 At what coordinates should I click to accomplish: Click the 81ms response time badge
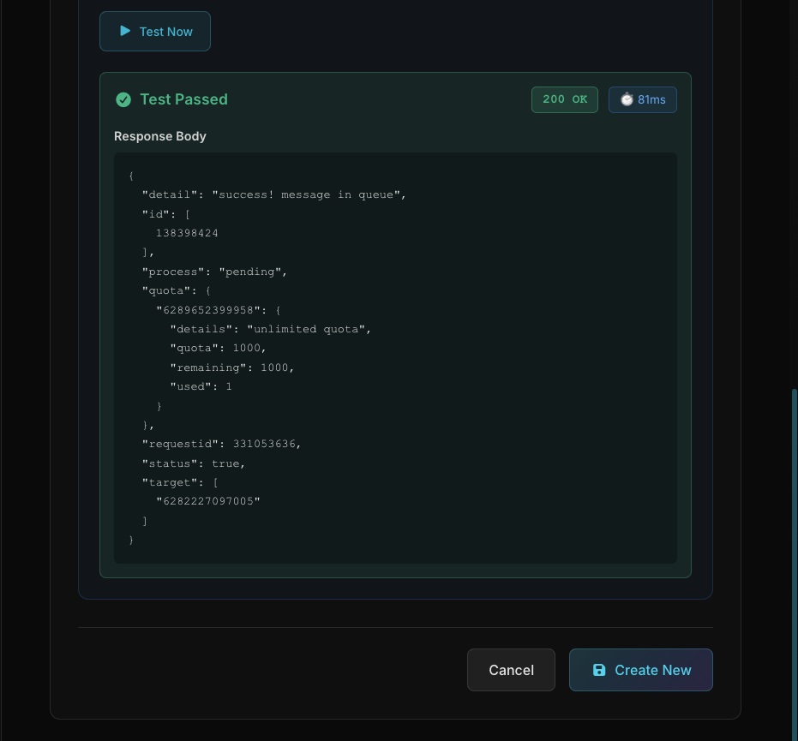click(642, 99)
